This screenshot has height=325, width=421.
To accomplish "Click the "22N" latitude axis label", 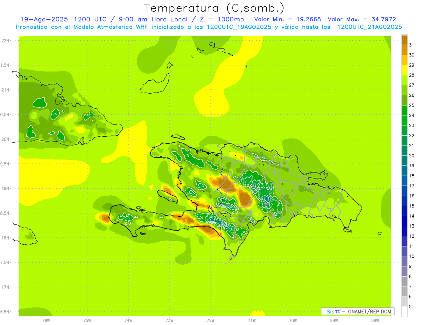I will [x=6, y=41].
